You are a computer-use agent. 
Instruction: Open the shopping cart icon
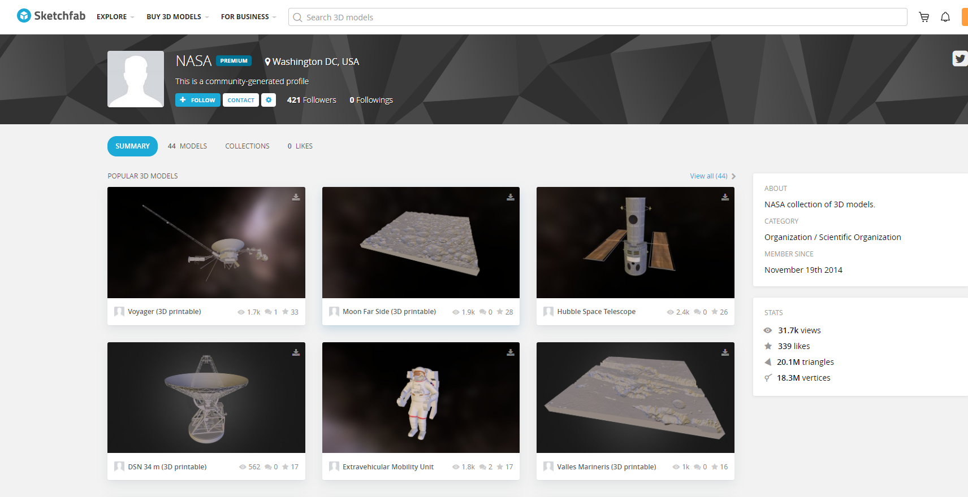point(924,17)
